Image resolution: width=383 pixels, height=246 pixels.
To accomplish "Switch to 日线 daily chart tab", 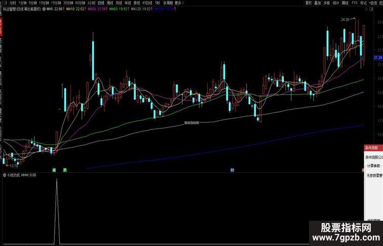I will pos(101,3).
